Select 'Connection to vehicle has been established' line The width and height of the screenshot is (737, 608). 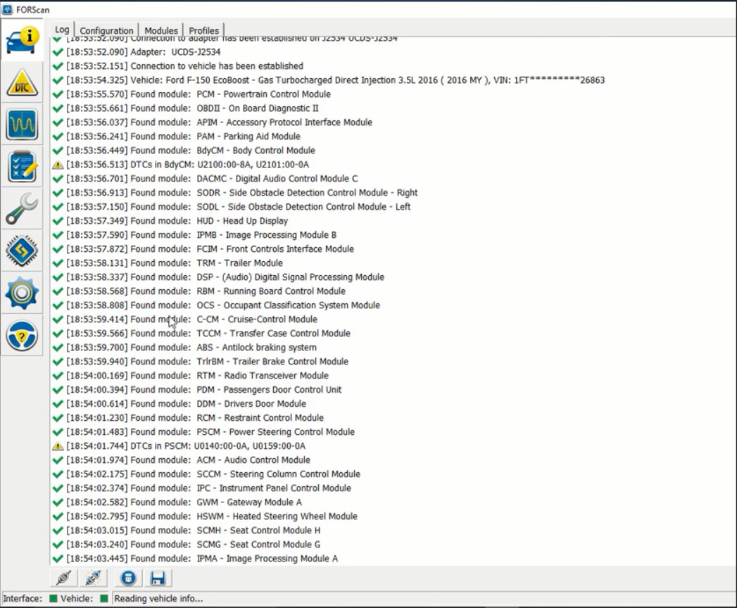pos(184,65)
